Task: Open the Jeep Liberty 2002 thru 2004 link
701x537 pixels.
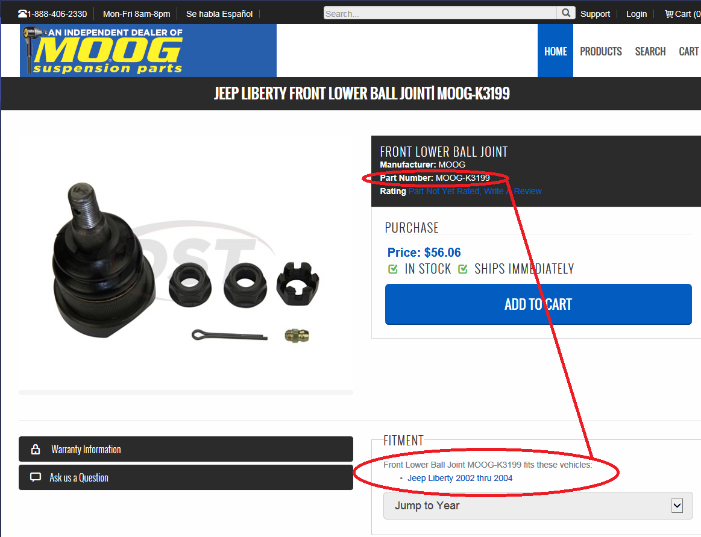Action: click(459, 478)
